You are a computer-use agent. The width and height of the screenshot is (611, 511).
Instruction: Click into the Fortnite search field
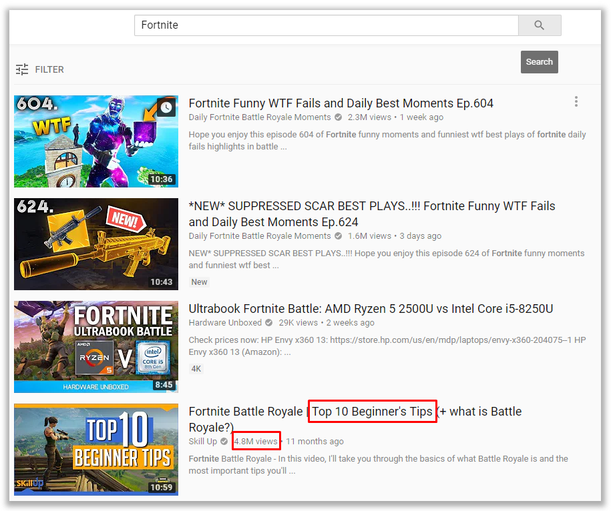326,25
